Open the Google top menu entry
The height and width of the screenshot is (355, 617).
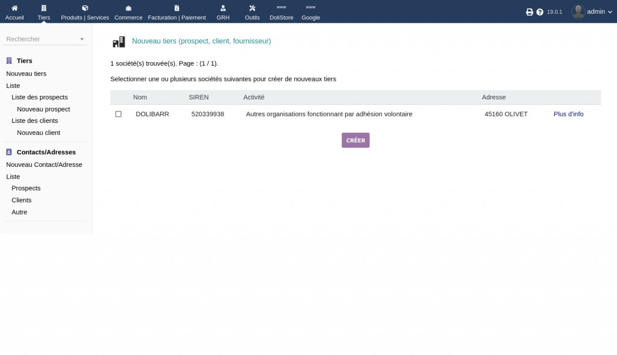pyautogui.click(x=311, y=12)
